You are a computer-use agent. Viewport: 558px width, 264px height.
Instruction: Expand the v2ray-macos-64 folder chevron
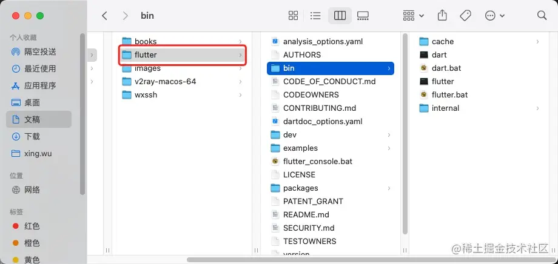pyautogui.click(x=241, y=82)
